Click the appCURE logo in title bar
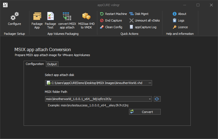This screenshot has height=139, width=218. [5, 5]
